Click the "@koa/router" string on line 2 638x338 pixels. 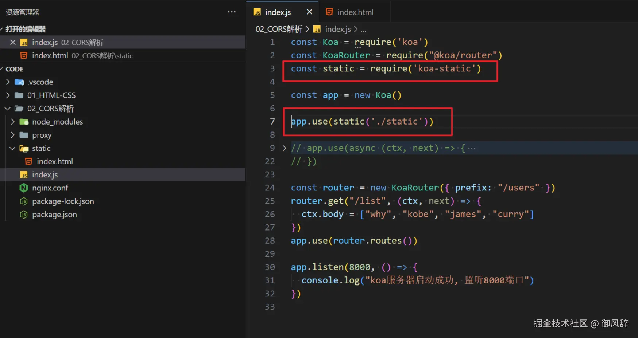tap(463, 55)
